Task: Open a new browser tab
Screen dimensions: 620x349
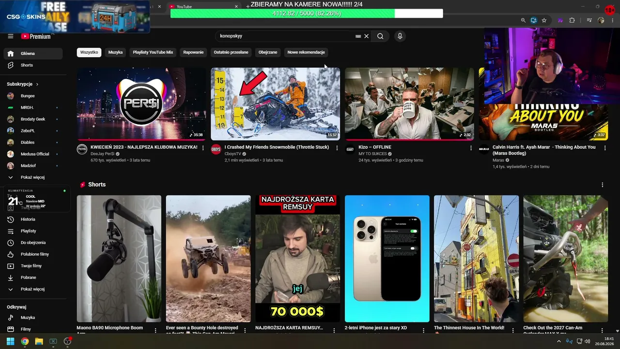Action: 248,7
